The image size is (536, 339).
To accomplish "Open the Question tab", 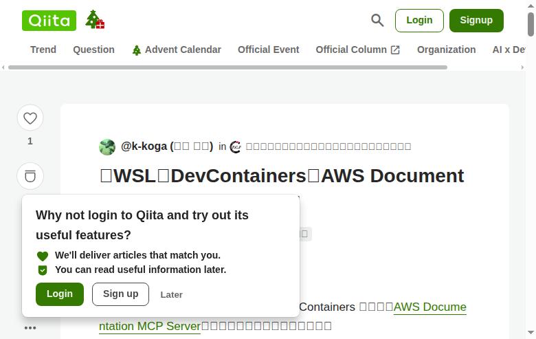I will coord(93,50).
